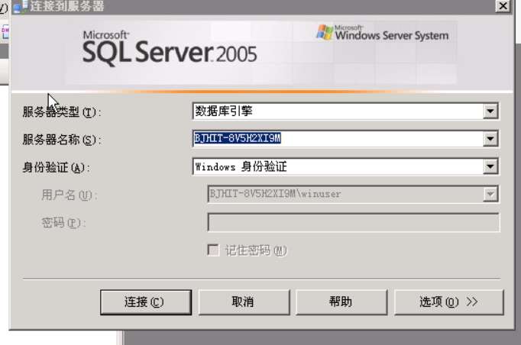Open the 服务器名称 dropdown arrow

pos(490,139)
